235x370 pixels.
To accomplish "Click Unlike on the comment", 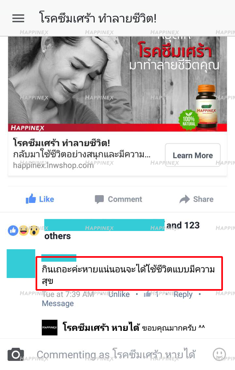I will (x=119, y=294).
